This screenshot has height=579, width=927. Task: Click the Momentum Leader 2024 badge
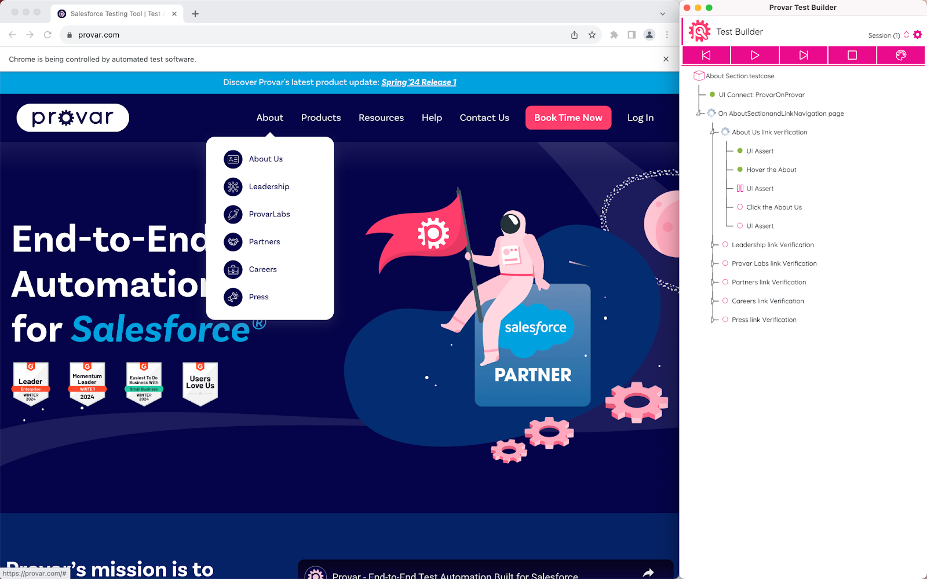pyautogui.click(x=87, y=384)
